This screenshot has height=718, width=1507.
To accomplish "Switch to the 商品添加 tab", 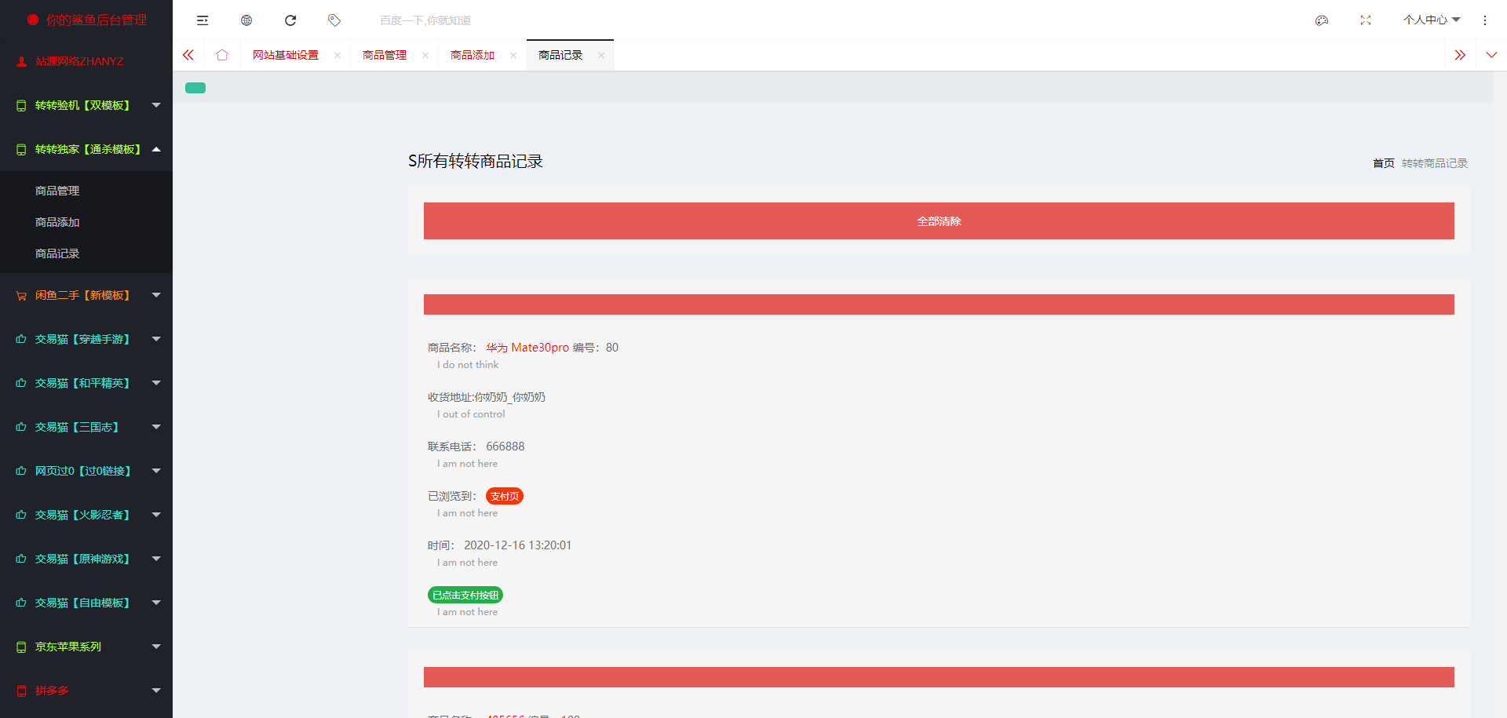I will pos(473,55).
